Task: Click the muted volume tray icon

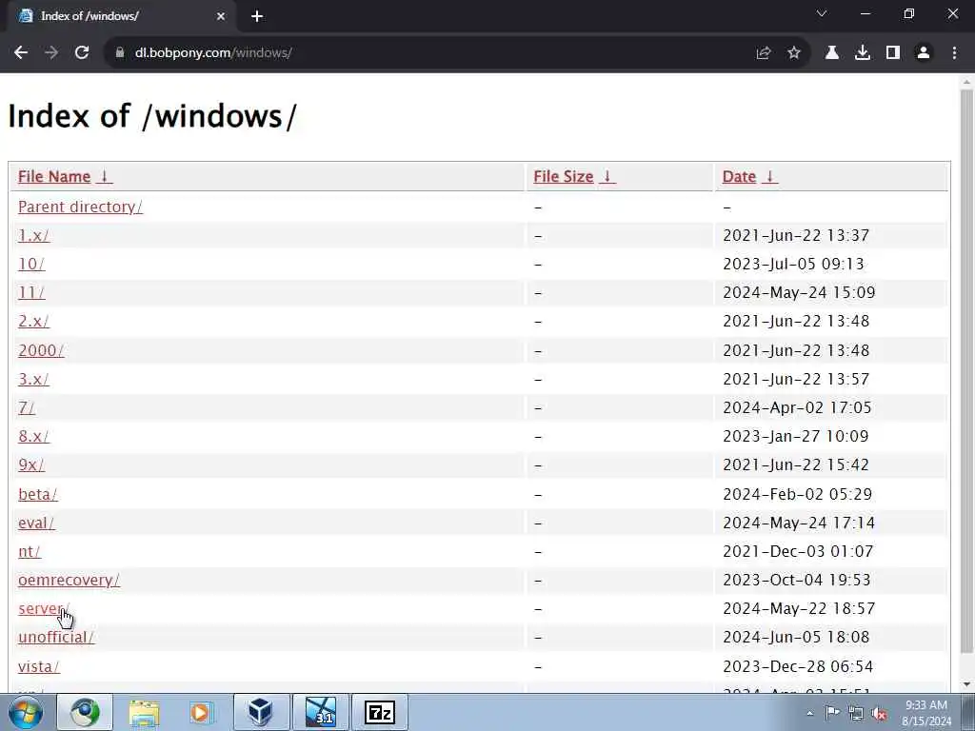Action: click(879, 713)
